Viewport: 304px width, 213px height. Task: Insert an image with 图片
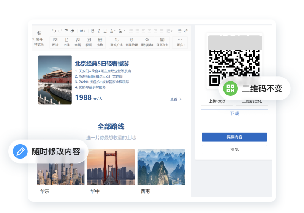tap(55, 42)
